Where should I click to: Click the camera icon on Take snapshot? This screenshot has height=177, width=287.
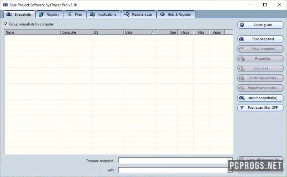click(x=242, y=39)
